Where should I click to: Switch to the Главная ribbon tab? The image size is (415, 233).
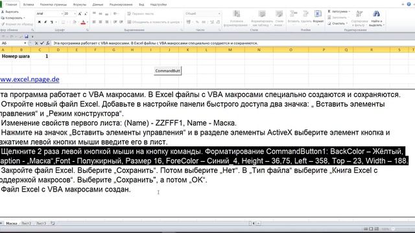pos(11,5)
